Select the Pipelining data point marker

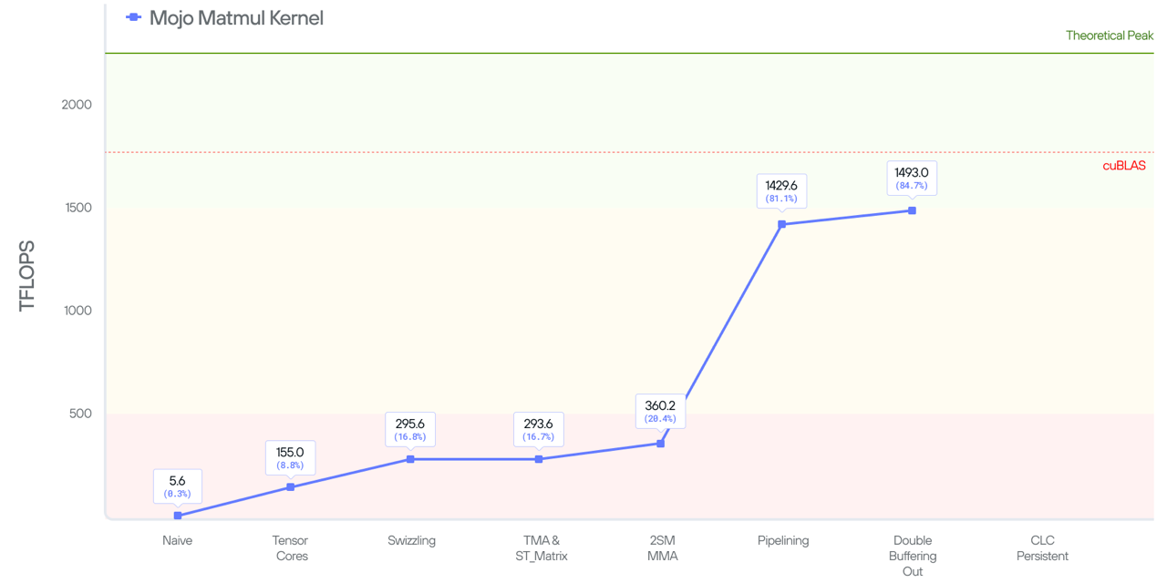pos(782,224)
